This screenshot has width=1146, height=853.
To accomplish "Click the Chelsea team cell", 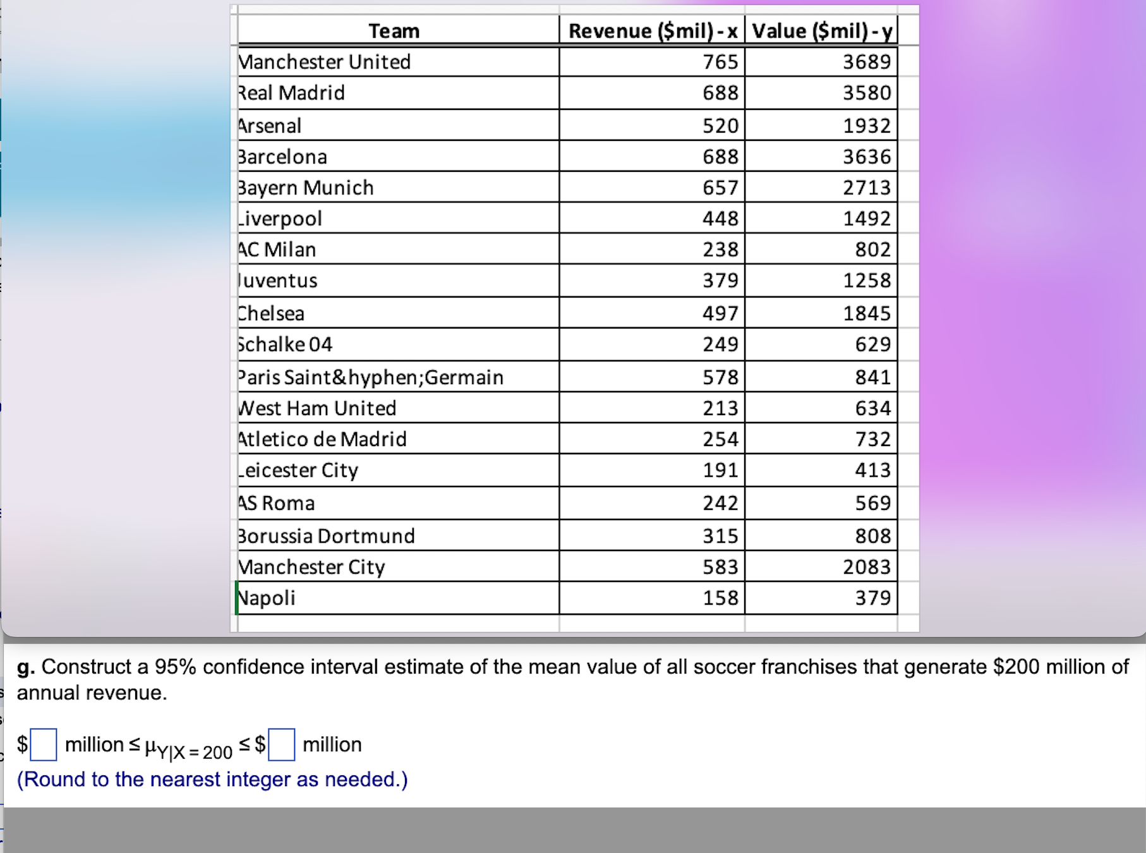I will [398, 313].
